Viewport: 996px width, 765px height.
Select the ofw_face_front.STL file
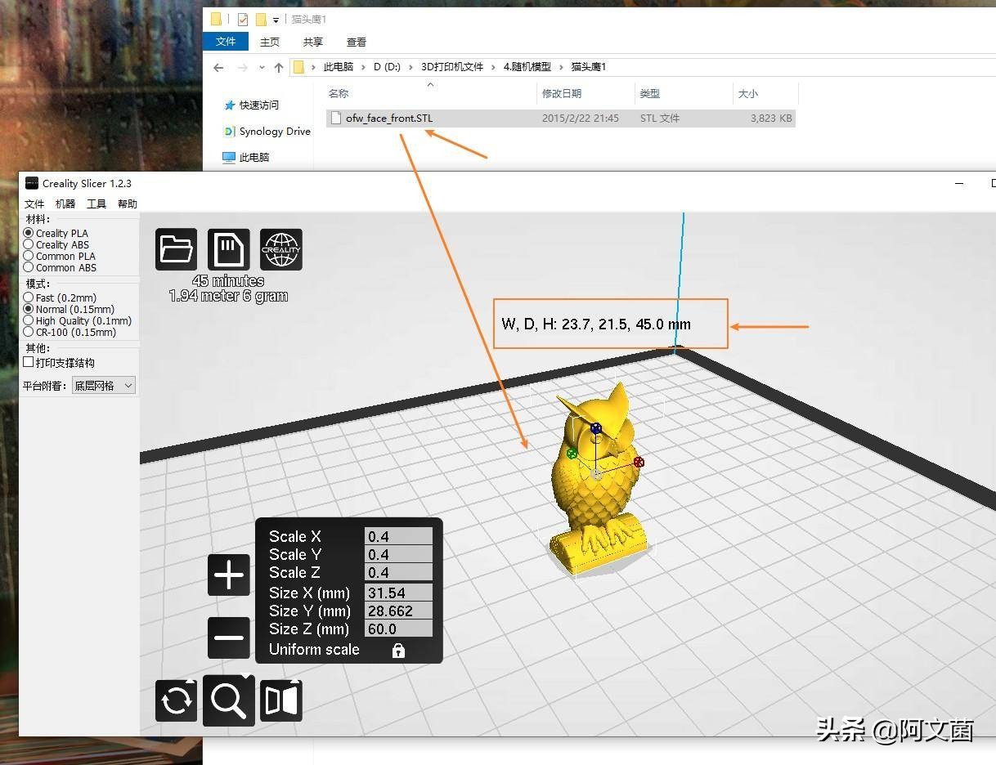pyautogui.click(x=389, y=118)
